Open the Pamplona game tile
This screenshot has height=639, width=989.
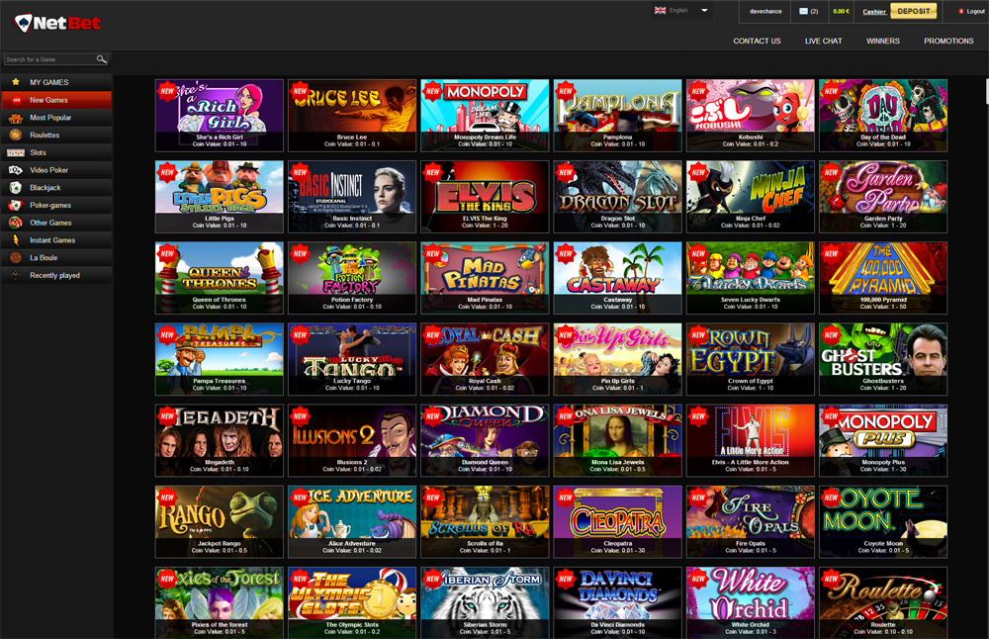tap(617, 116)
